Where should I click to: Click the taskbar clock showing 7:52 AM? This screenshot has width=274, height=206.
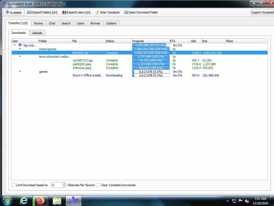260,201
